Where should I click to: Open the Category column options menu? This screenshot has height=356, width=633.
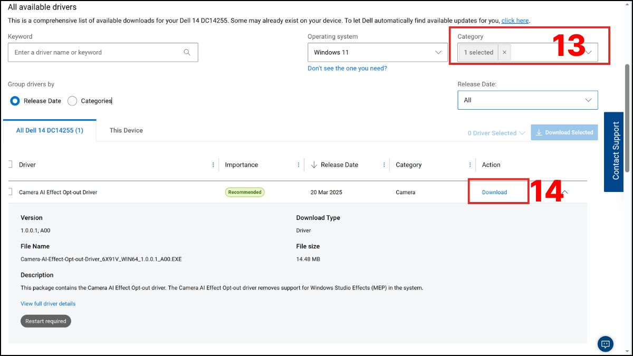[470, 165]
